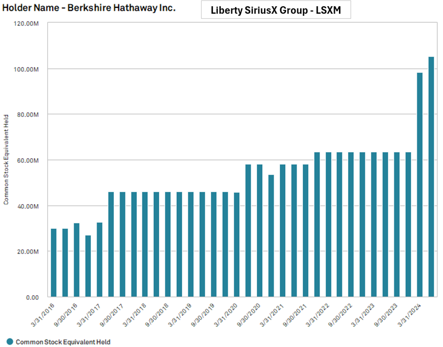Click the 3/31/2020 x-axis date label

(x=225, y=315)
